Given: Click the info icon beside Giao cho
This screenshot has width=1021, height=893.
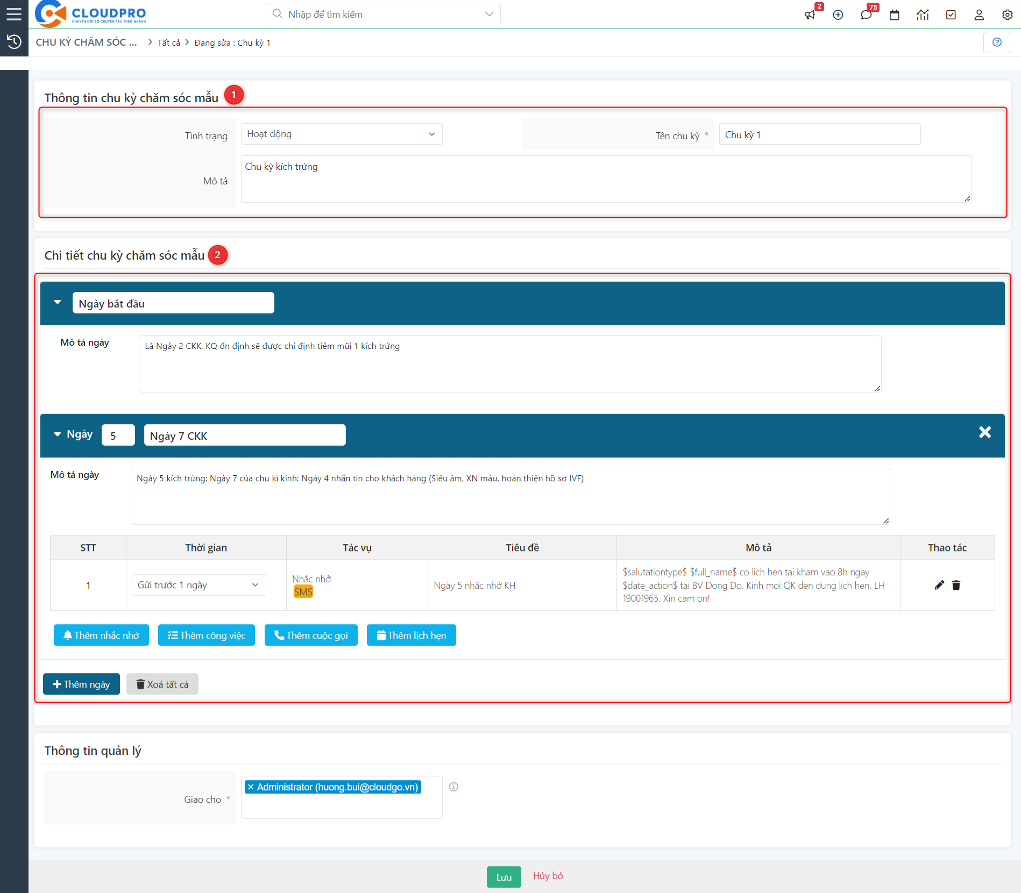Looking at the screenshot, I should [x=454, y=787].
